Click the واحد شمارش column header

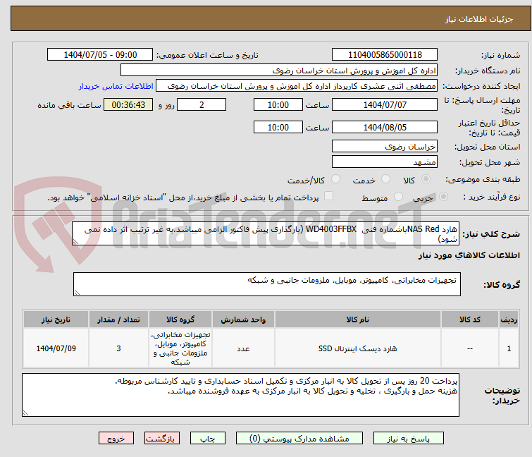(243, 319)
